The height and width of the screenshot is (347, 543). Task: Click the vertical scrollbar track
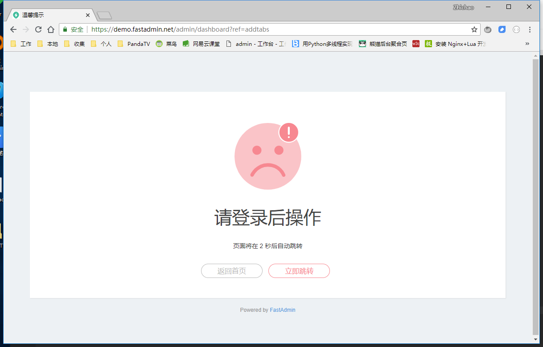pos(537,178)
